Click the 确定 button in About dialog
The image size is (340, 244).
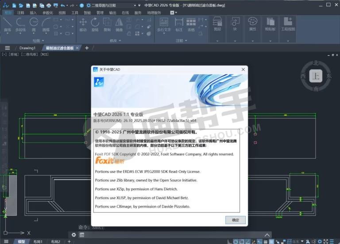tap(235, 220)
